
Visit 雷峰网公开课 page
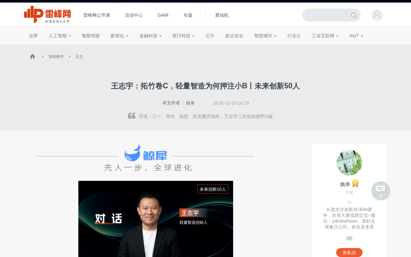coord(97,15)
